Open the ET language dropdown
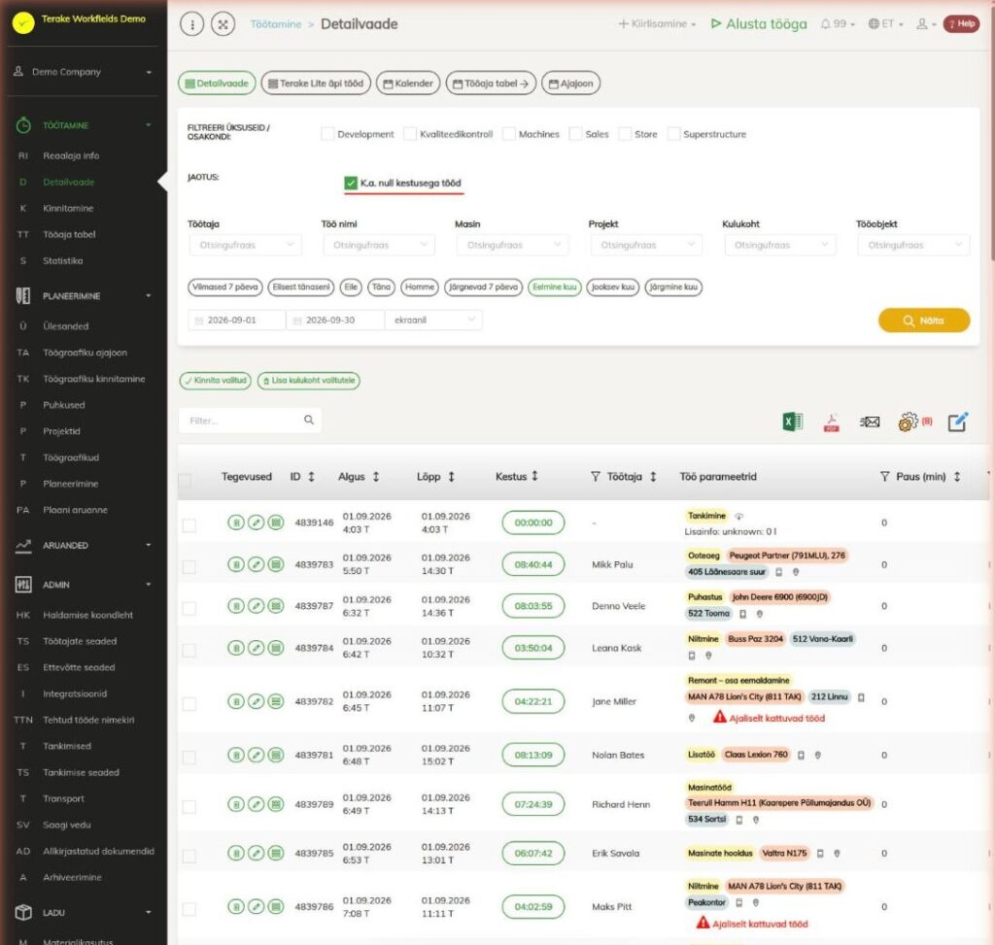This screenshot has height=945, width=995. (x=885, y=24)
